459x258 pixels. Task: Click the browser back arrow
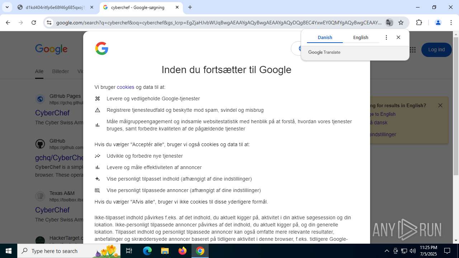(8, 23)
